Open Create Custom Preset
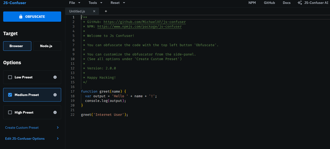The height and width of the screenshot is (149, 330). (x=32, y=128)
